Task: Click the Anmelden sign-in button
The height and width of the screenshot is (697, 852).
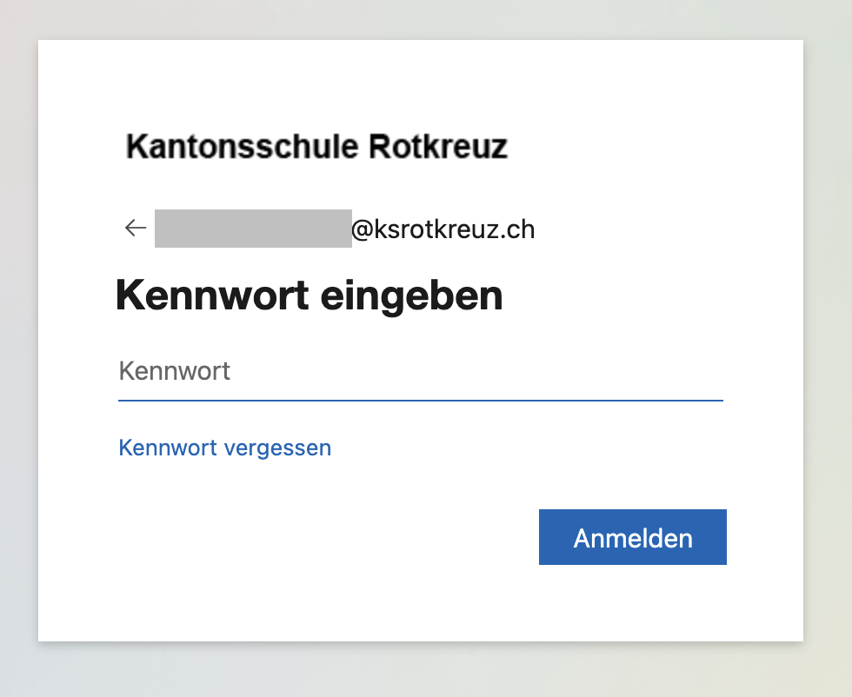Action: pos(633,537)
